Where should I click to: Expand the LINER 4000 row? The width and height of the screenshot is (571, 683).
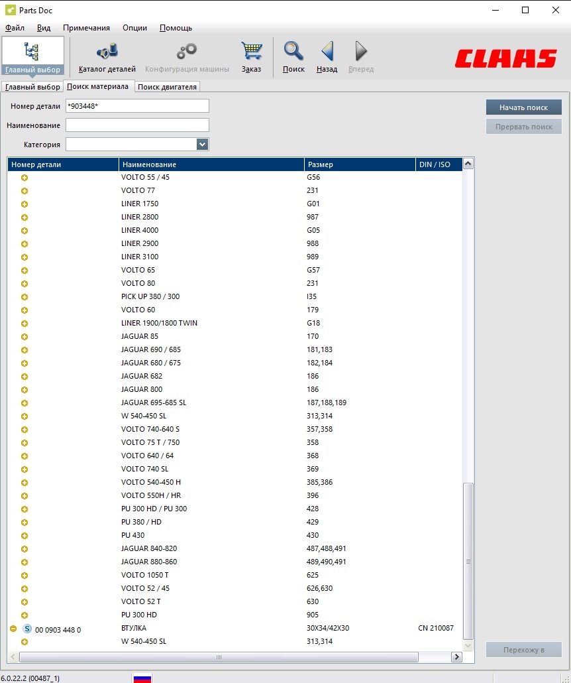click(x=25, y=231)
